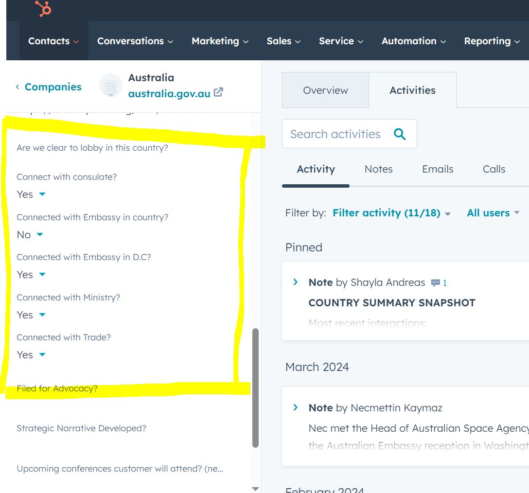Click the search magnifier icon in activities
This screenshot has width=529, height=493.
point(400,134)
